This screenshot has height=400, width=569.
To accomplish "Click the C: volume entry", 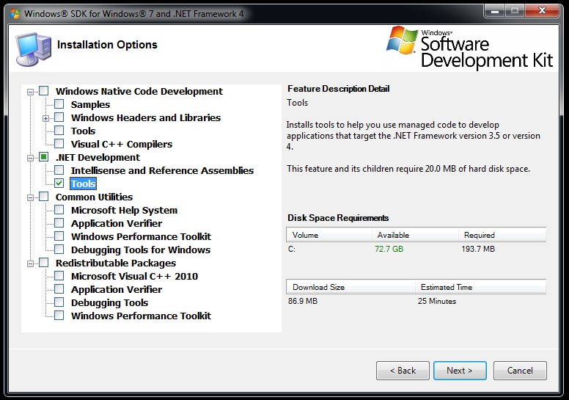I will click(292, 249).
